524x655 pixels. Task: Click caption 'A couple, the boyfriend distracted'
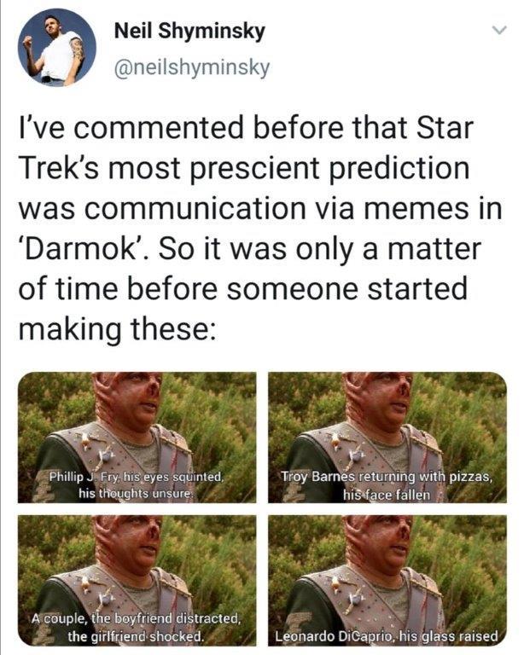(x=137, y=618)
